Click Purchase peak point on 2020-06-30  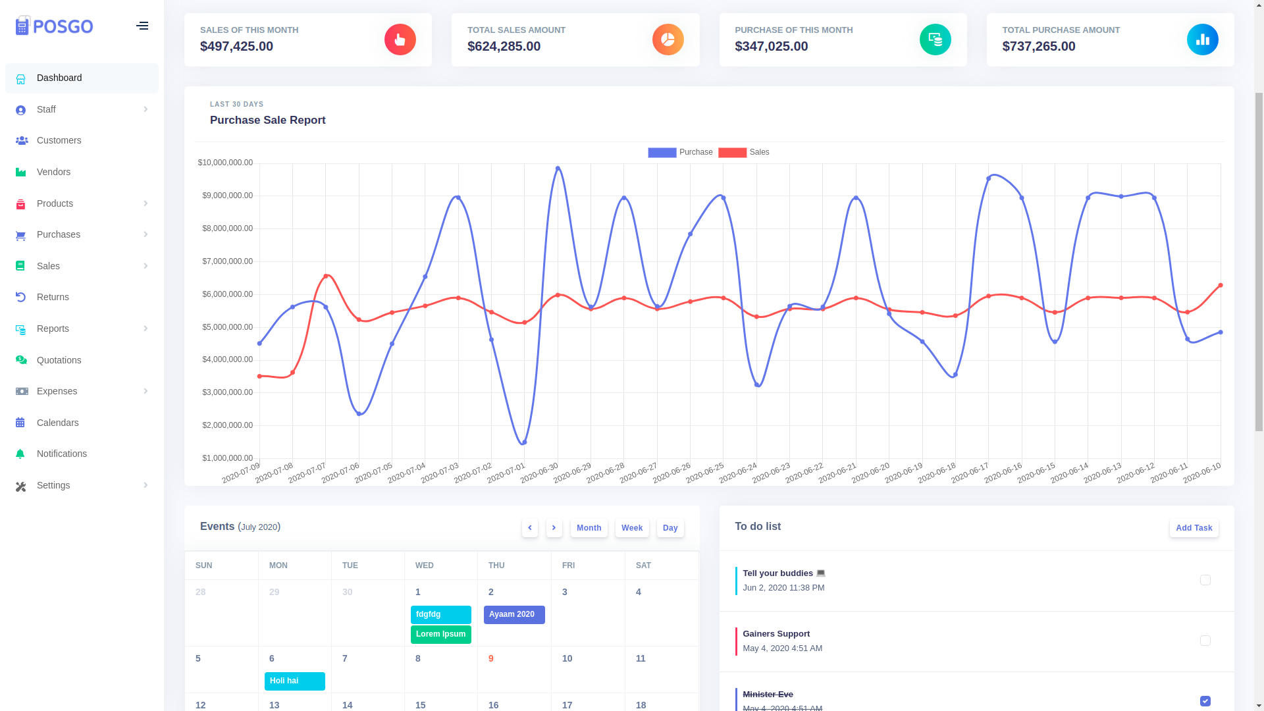[558, 169]
